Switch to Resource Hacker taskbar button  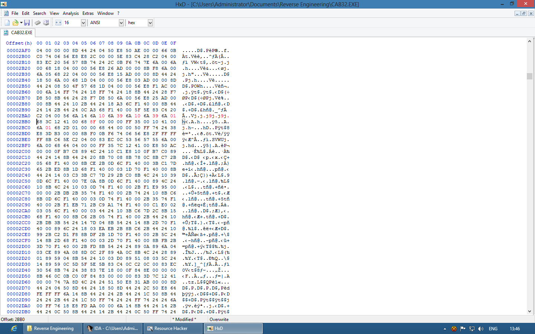pyautogui.click(x=173, y=328)
